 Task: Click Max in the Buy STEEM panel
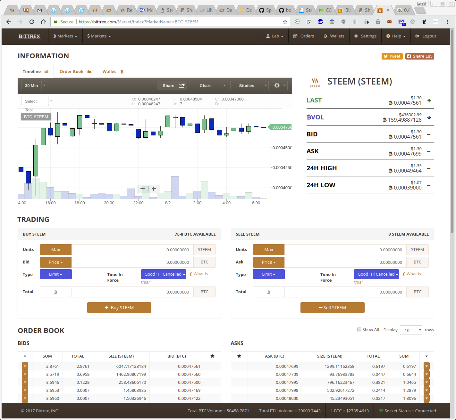[56, 250]
